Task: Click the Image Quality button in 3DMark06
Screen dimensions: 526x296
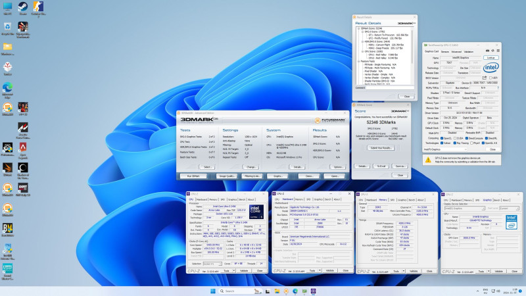Action: click(227, 176)
